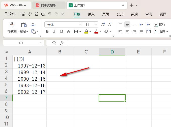Click the Redo arrow icon
Image resolution: width=171 pixels, height=127 pixels.
[x=56, y=14]
